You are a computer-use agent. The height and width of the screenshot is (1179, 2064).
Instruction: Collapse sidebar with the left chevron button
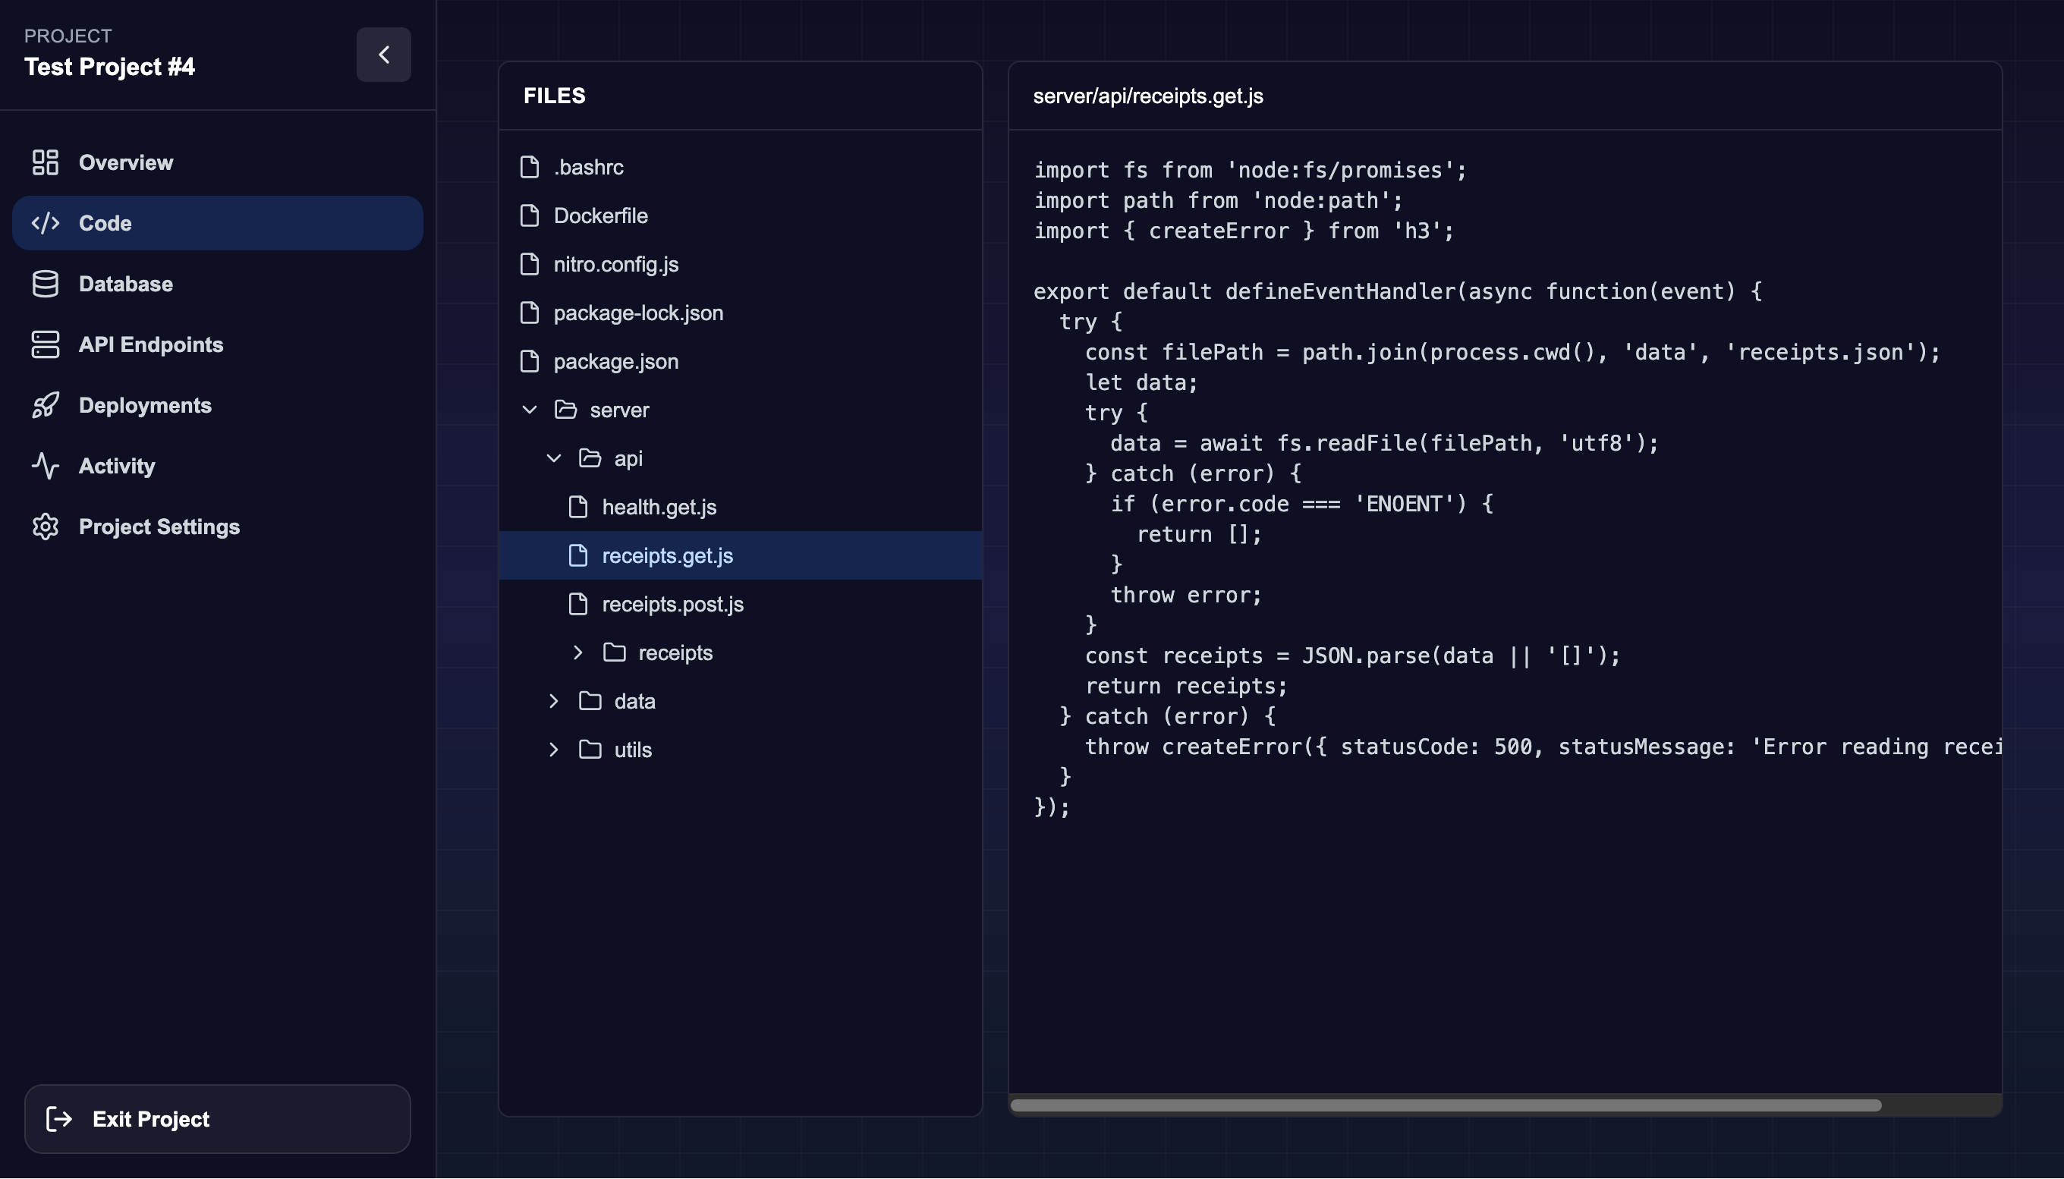point(384,55)
